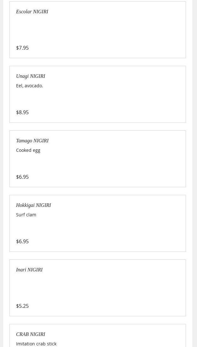This screenshot has height=347, width=197.
Task: Click the $6.95 price under Hokkigai NIGIRI
Action: (x=22, y=241)
